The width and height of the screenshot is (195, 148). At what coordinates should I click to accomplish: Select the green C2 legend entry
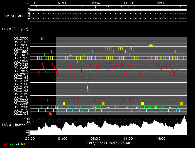(x=11, y=144)
